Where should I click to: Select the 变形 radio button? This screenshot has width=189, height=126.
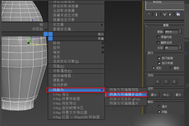(153, 68)
